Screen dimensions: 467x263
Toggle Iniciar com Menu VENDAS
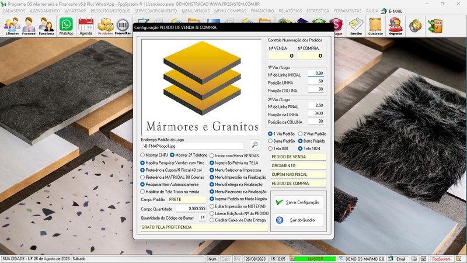click(212, 155)
